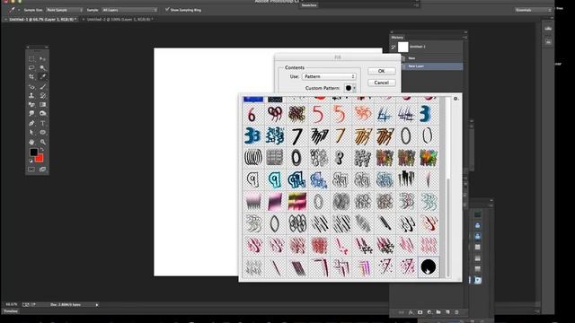Open the pattern picker gear menu

point(456,99)
